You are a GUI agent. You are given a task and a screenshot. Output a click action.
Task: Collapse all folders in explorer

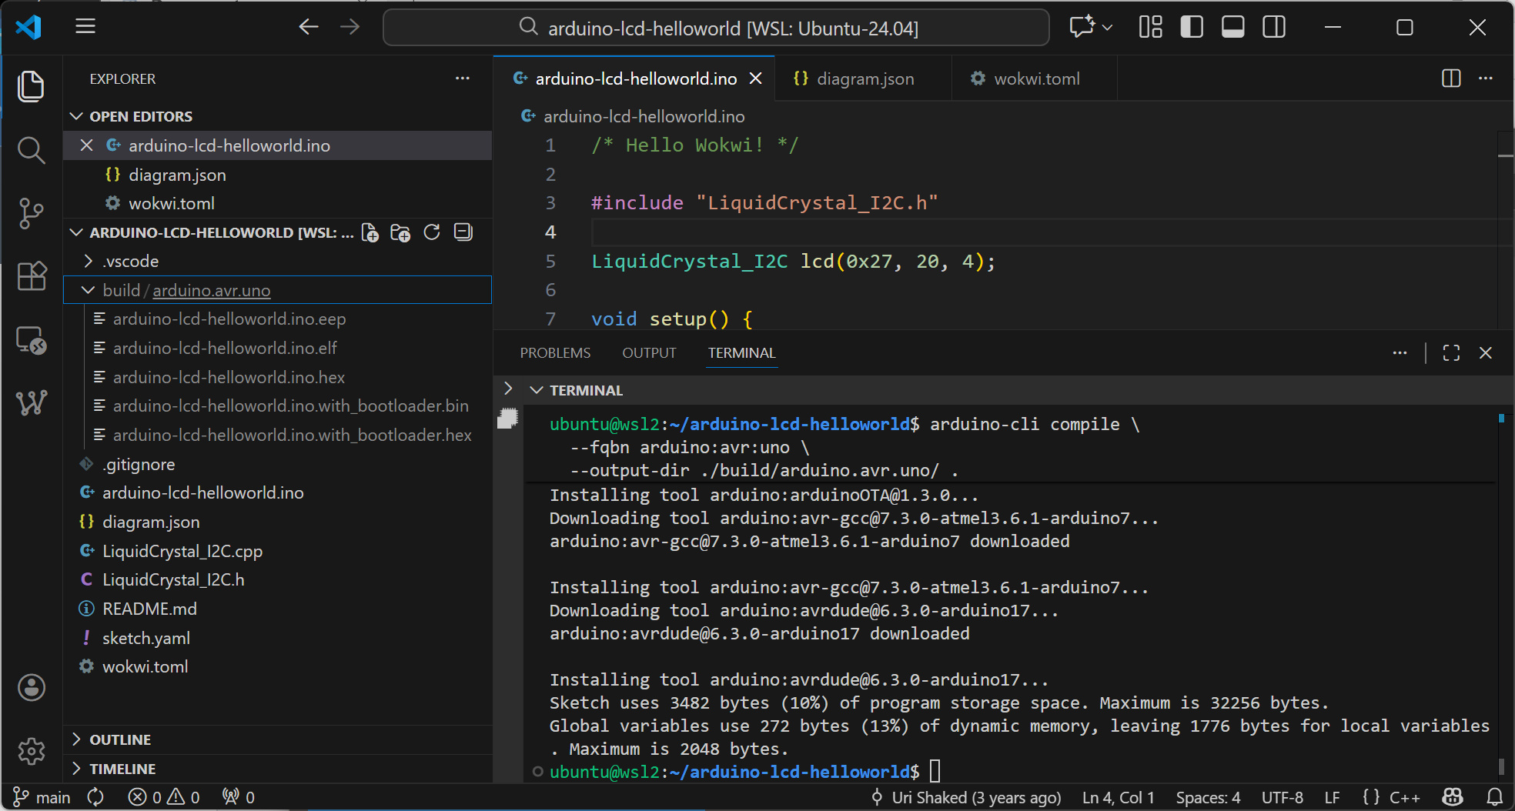pyautogui.click(x=463, y=232)
